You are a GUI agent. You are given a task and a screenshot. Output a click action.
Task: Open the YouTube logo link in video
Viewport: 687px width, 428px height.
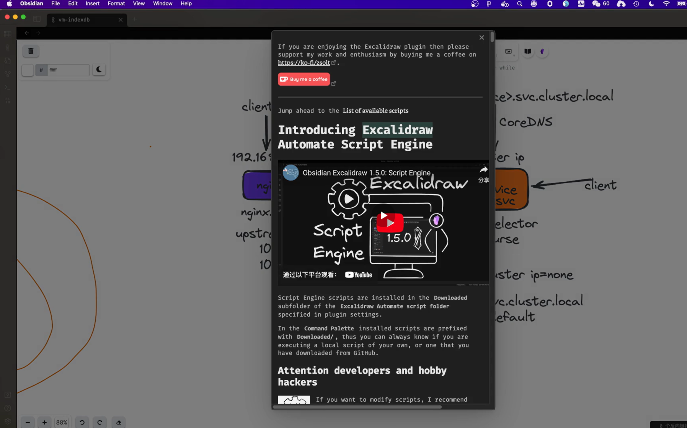click(x=358, y=275)
